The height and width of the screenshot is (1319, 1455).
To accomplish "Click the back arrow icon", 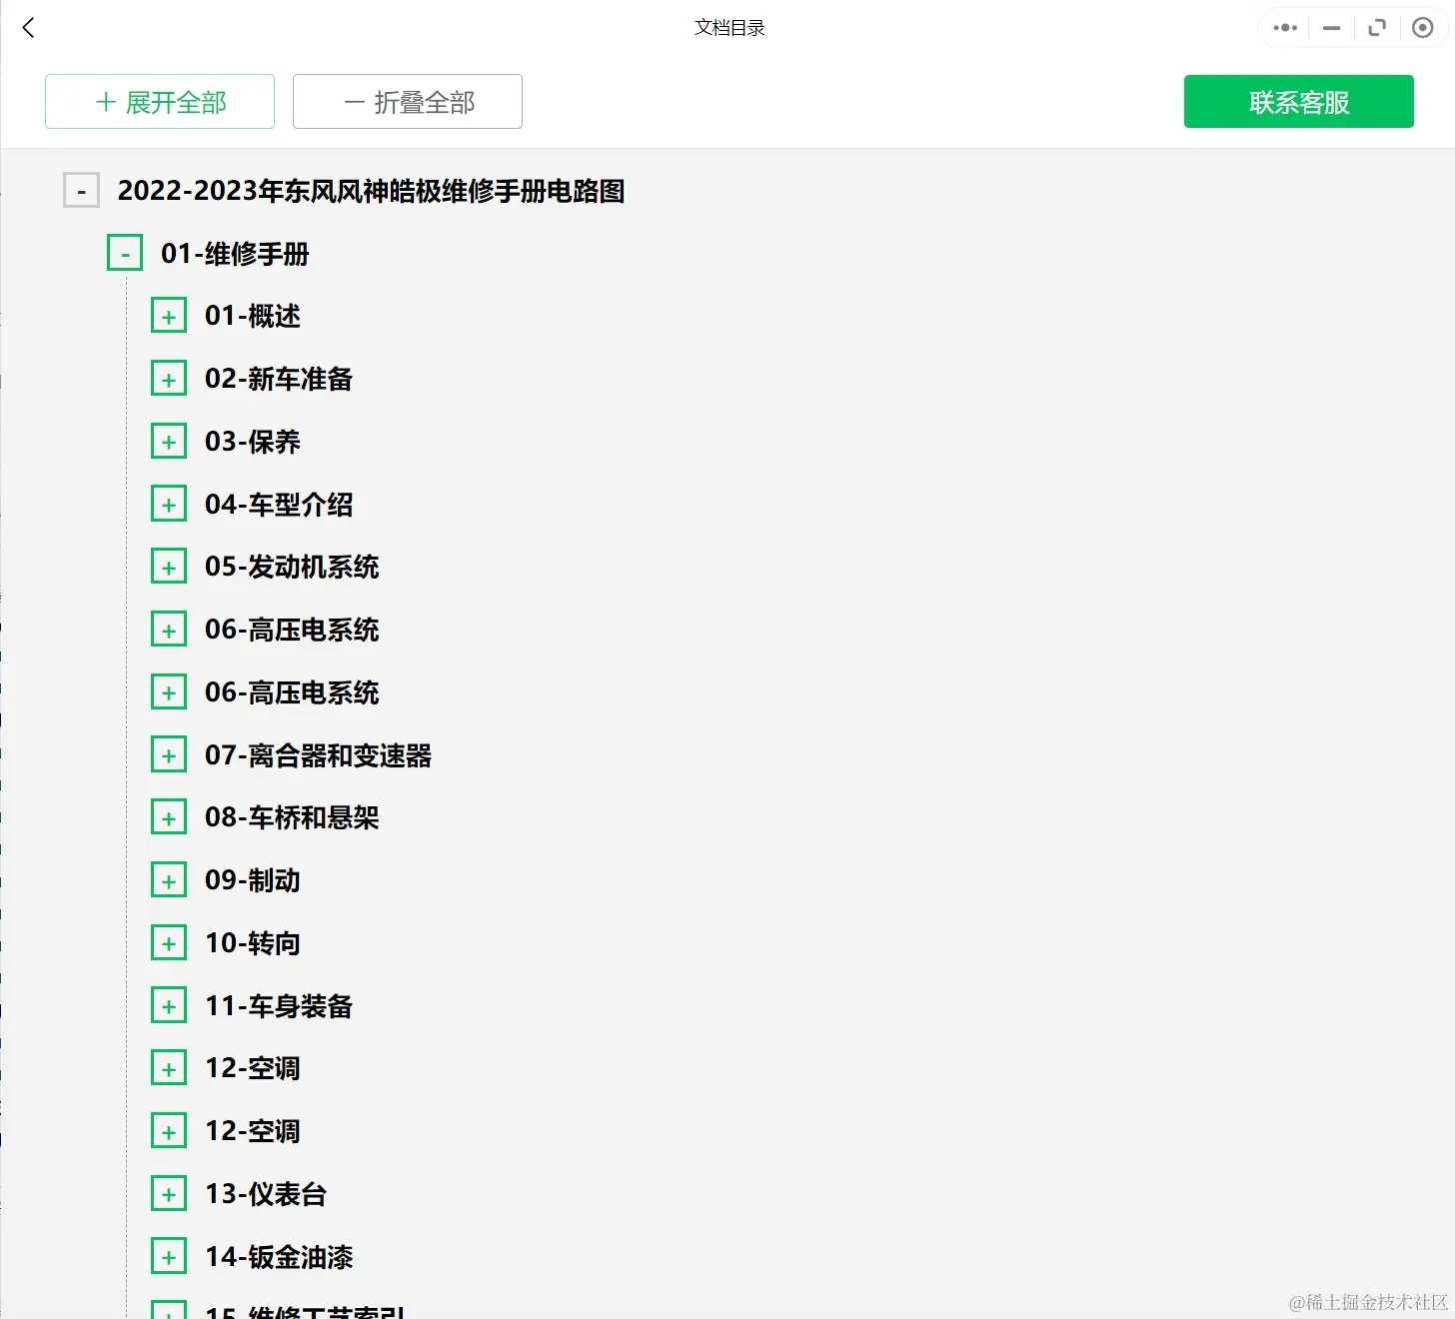I will point(27,27).
